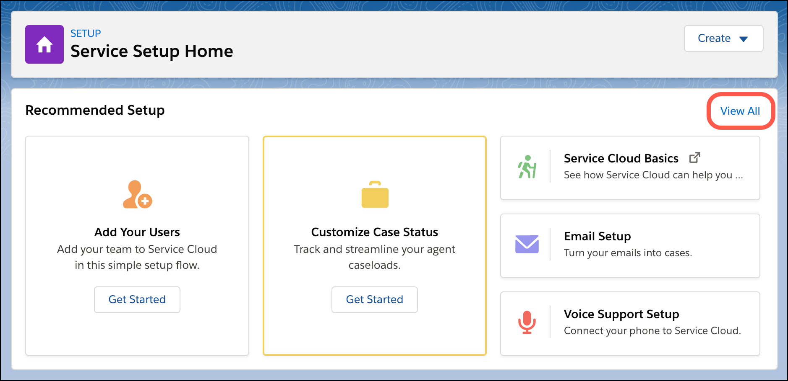Click the yellow briefcase Case Status icon
788x381 pixels.
[375, 195]
